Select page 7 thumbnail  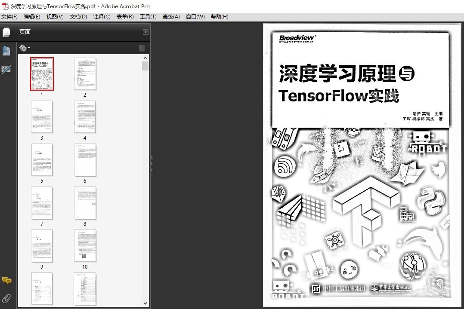tap(42, 203)
